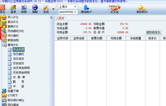Image resolution: width=166 pixels, height=106 pixels.
Task: Click the 退出 exit icon
Action: point(2,7)
